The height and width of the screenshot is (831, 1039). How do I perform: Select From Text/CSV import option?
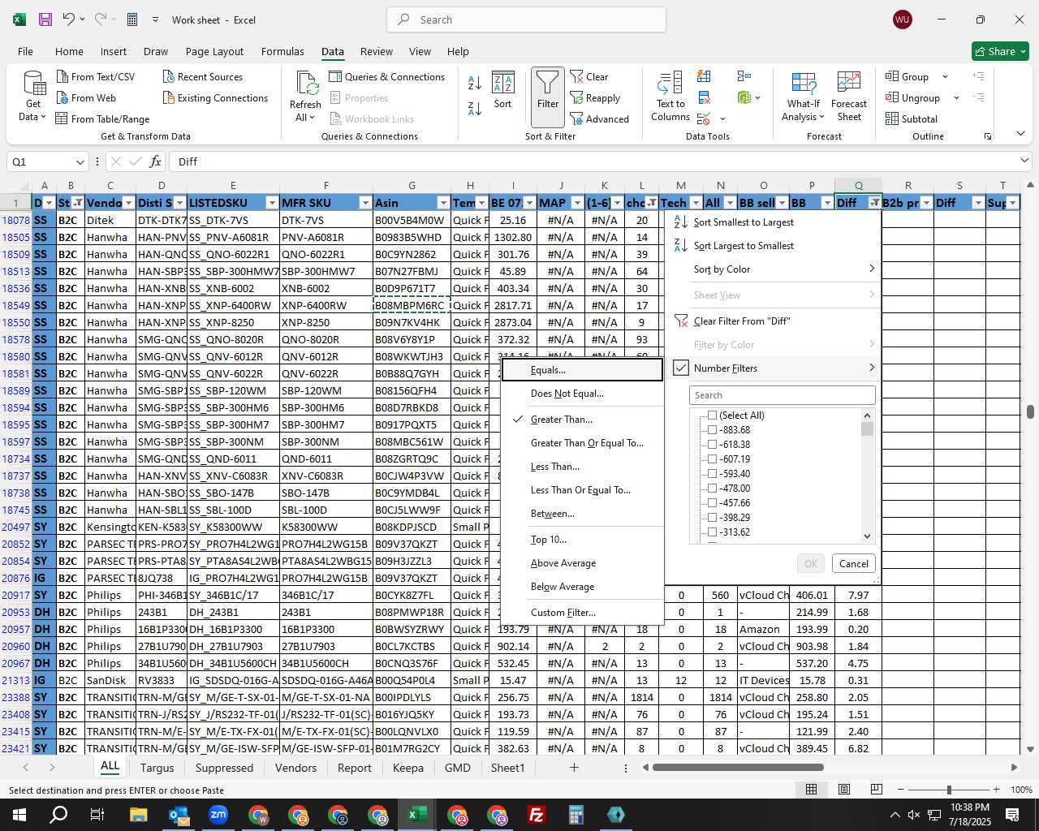96,76
